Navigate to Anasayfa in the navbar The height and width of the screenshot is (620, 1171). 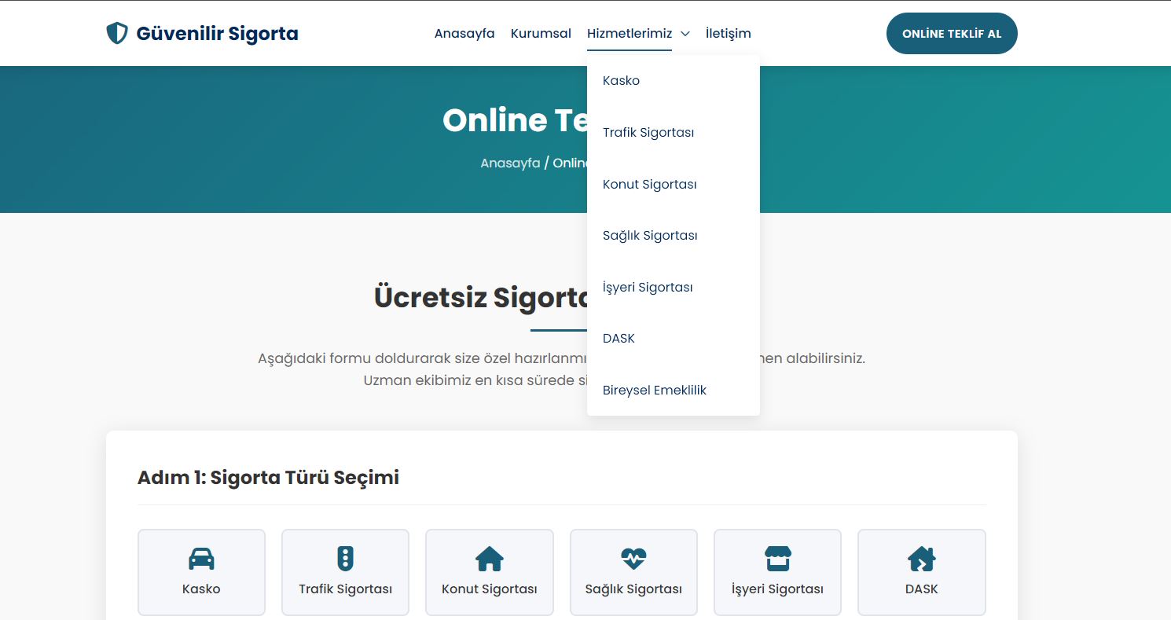coord(464,33)
